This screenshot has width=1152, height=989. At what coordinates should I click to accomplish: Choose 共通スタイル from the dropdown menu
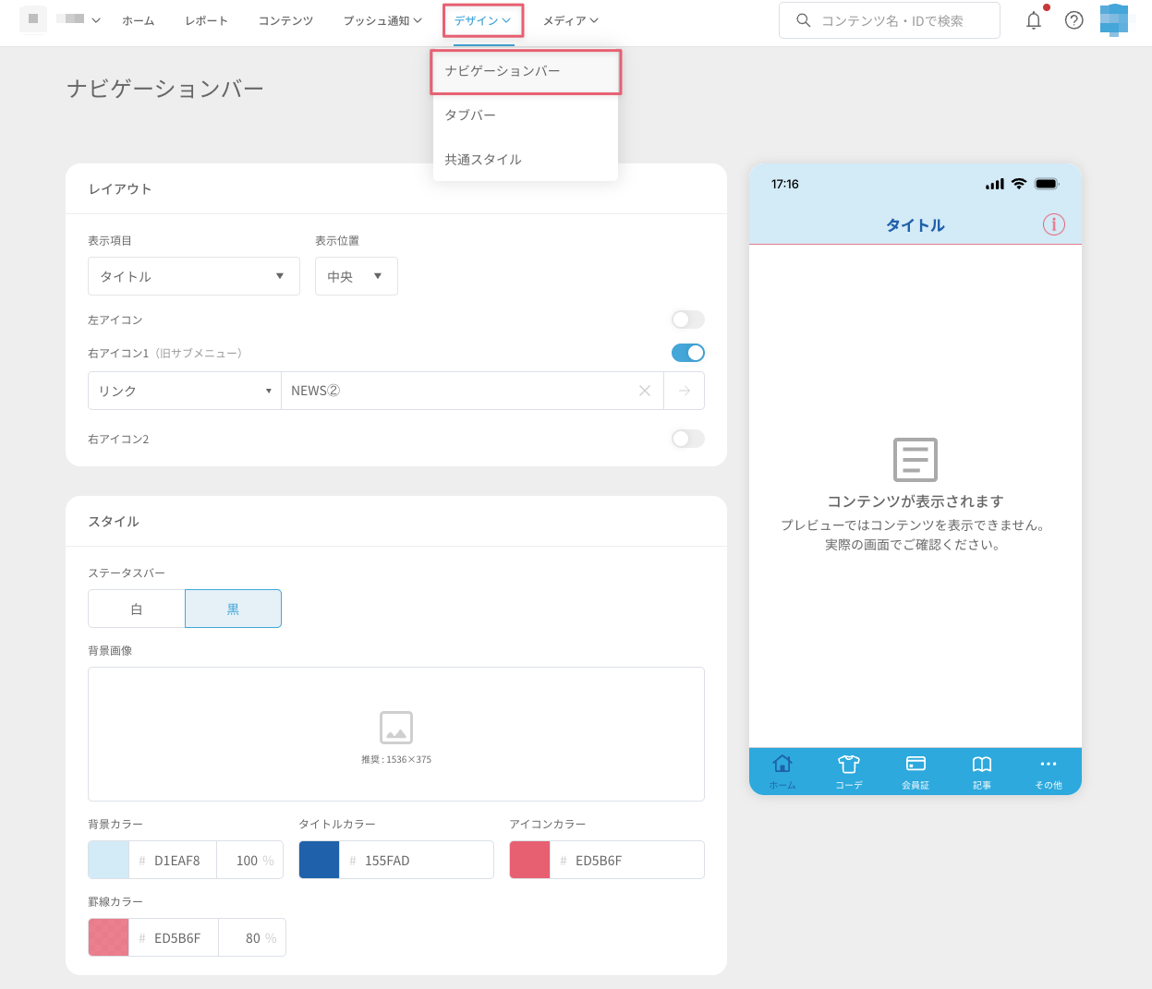[526, 160]
